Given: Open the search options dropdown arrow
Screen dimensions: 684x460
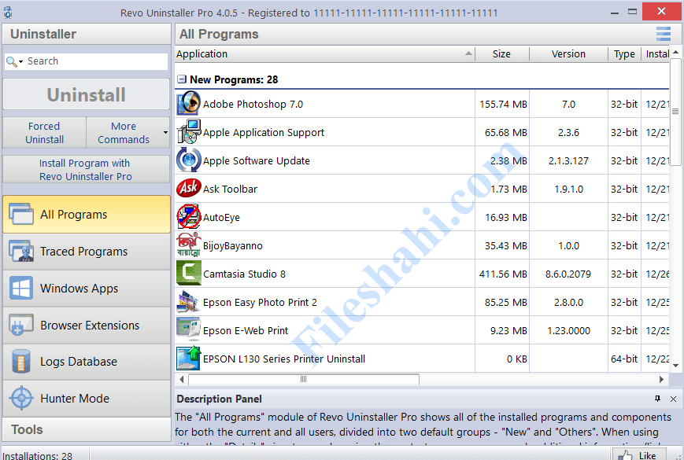Looking at the screenshot, I should click(x=20, y=62).
